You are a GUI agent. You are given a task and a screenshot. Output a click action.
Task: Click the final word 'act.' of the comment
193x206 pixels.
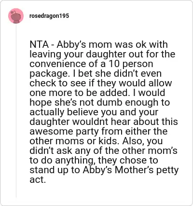click(x=38, y=180)
